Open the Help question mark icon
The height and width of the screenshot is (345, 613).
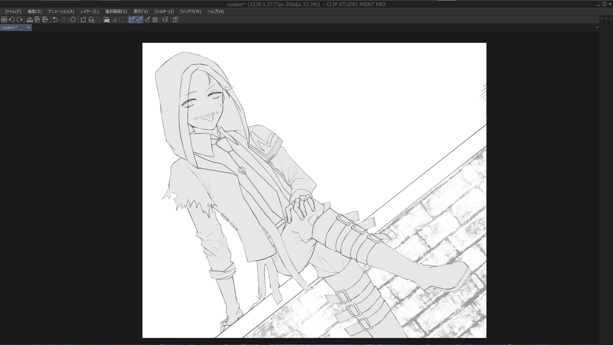pyautogui.click(x=175, y=20)
